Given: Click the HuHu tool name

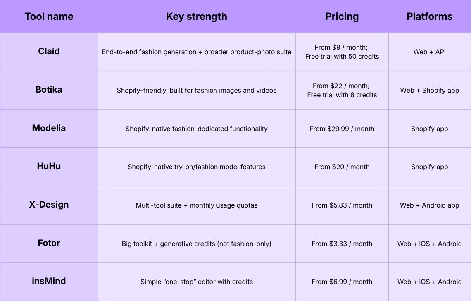Looking at the screenshot, I should (49, 167).
